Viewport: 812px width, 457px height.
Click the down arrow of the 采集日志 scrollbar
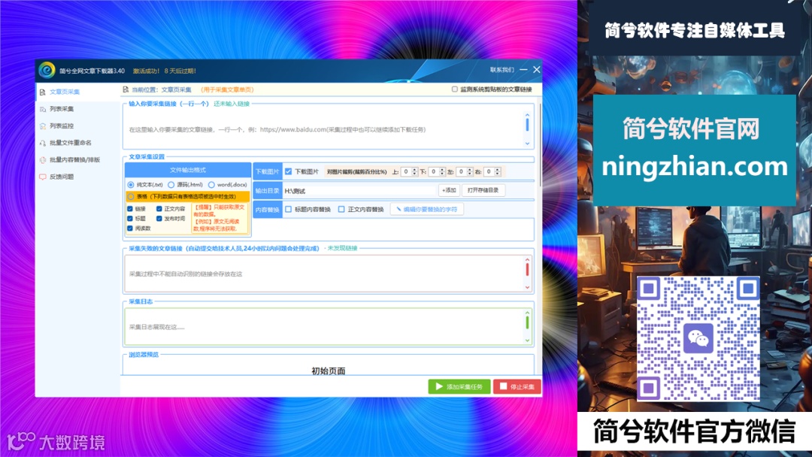click(527, 340)
